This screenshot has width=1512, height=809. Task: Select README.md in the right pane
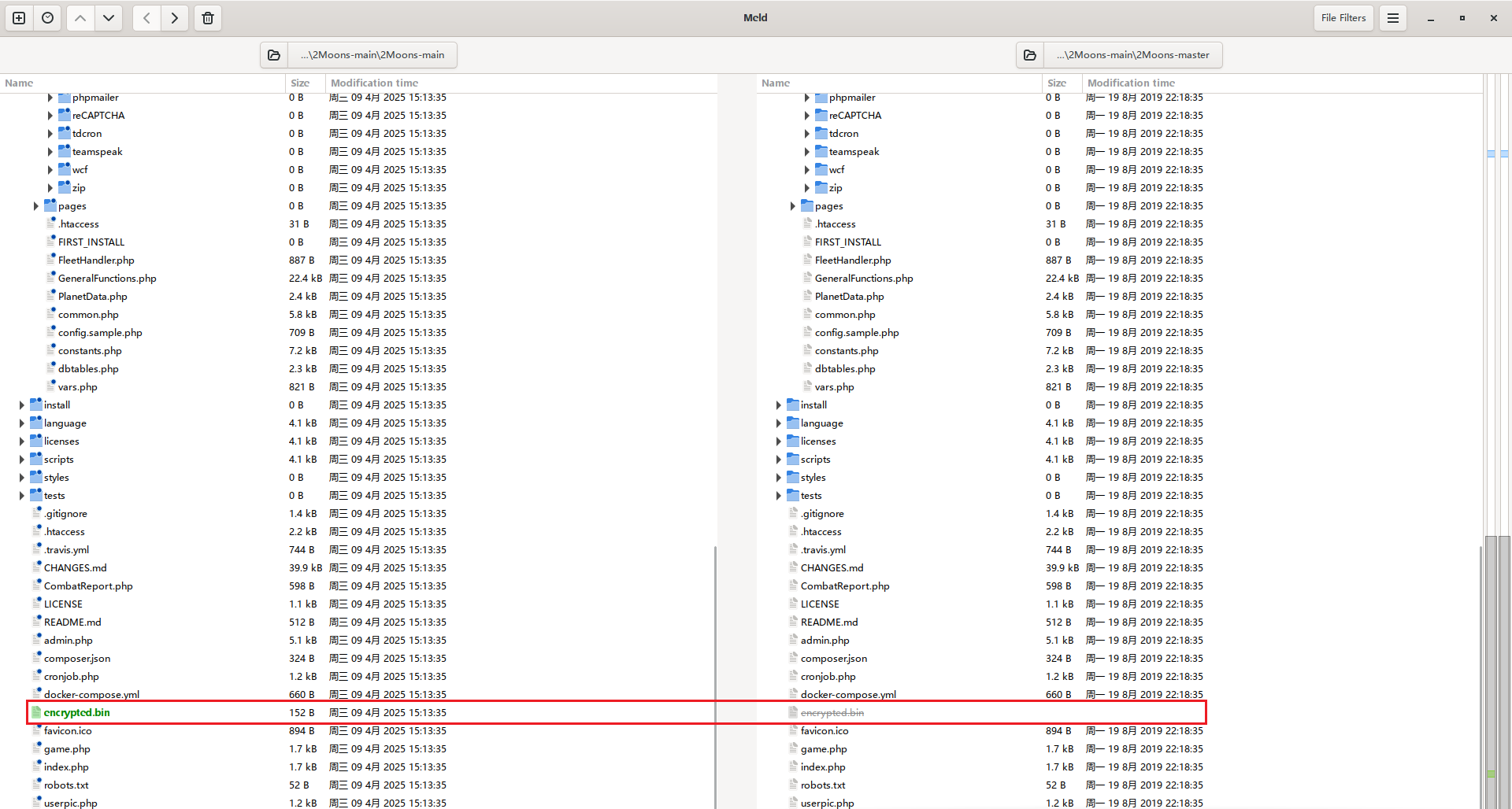828,622
